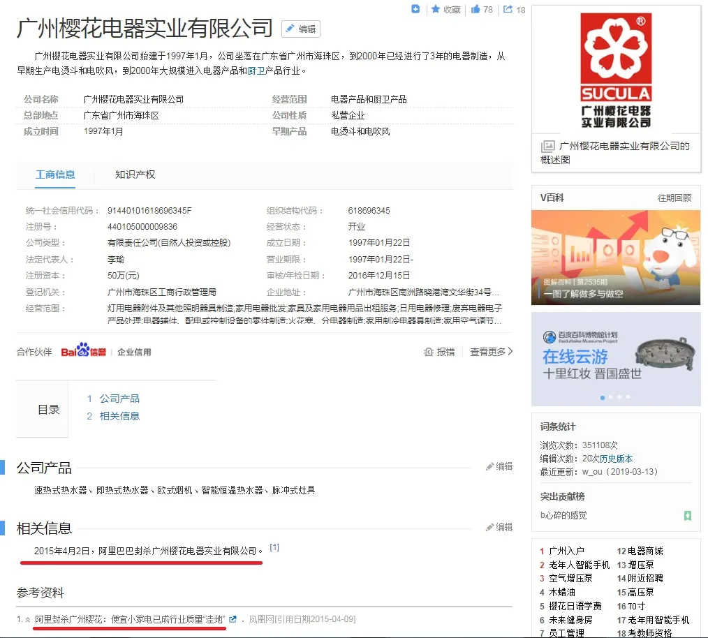Image resolution: width=708 pixels, height=638 pixels.
Task: Click the 审核/年检日期 value 2016年12月15日
Action: (x=379, y=276)
